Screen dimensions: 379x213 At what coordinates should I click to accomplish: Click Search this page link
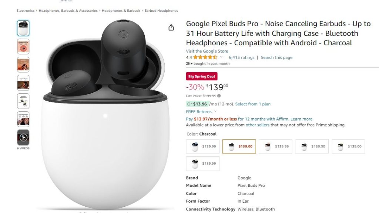276,57
